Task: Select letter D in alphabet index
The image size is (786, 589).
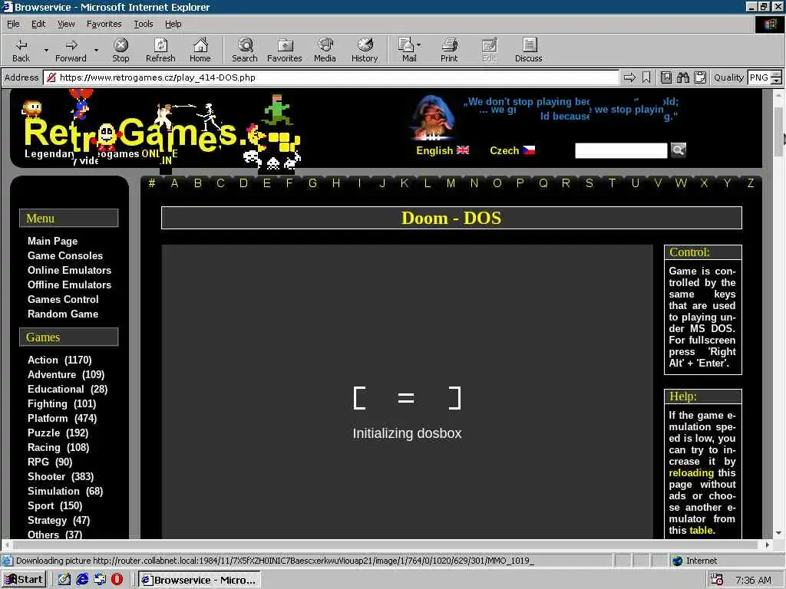Action: click(x=243, y=183)
